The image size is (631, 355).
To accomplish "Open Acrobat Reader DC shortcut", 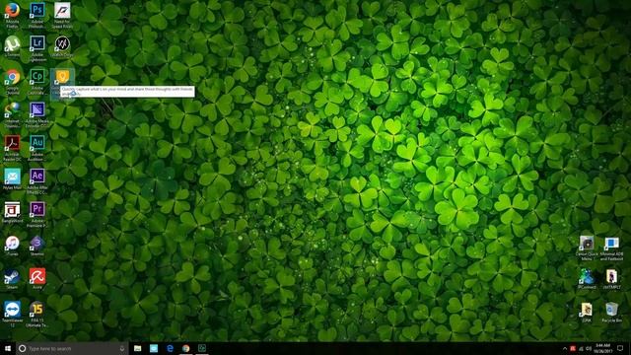I will (12, 148).
